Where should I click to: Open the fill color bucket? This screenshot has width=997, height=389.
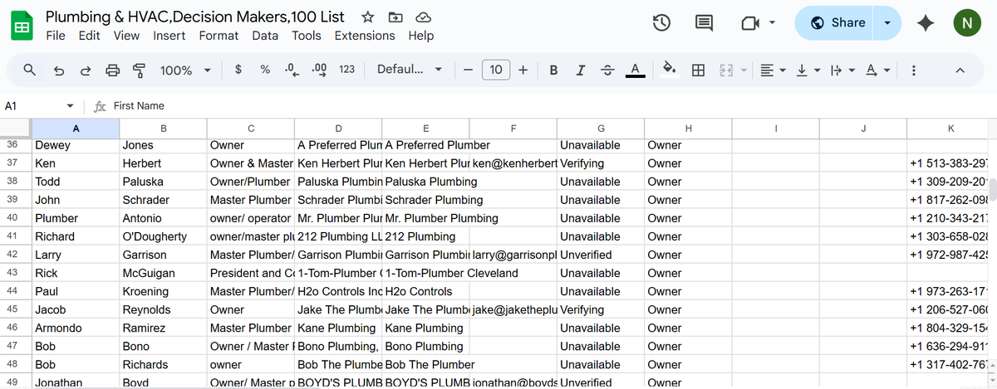[x=670, y=71]
